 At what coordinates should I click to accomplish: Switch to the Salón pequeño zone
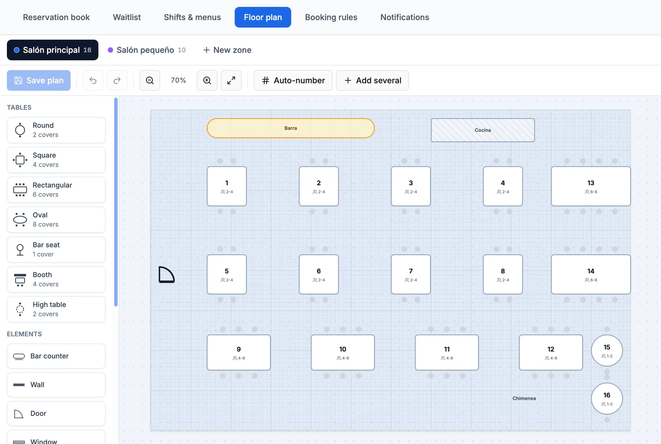click(x=147, y=50)
